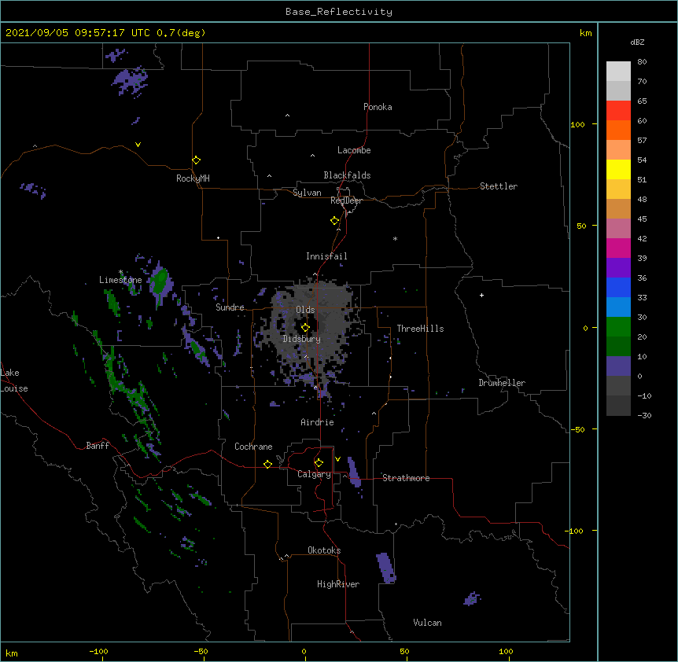
Task: Click the white asterisk marker east of Innisfail
Action: [395, 238]
